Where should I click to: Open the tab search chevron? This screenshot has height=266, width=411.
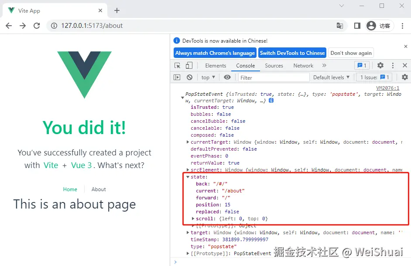(x=342, y=6)
